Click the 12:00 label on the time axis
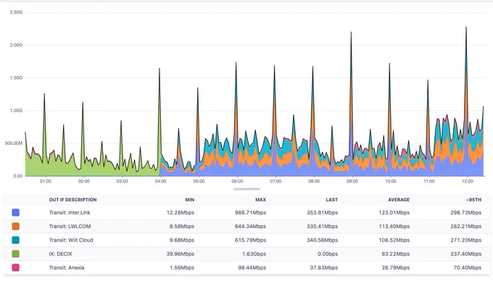493x284 pixels. [x=467, y=181]
